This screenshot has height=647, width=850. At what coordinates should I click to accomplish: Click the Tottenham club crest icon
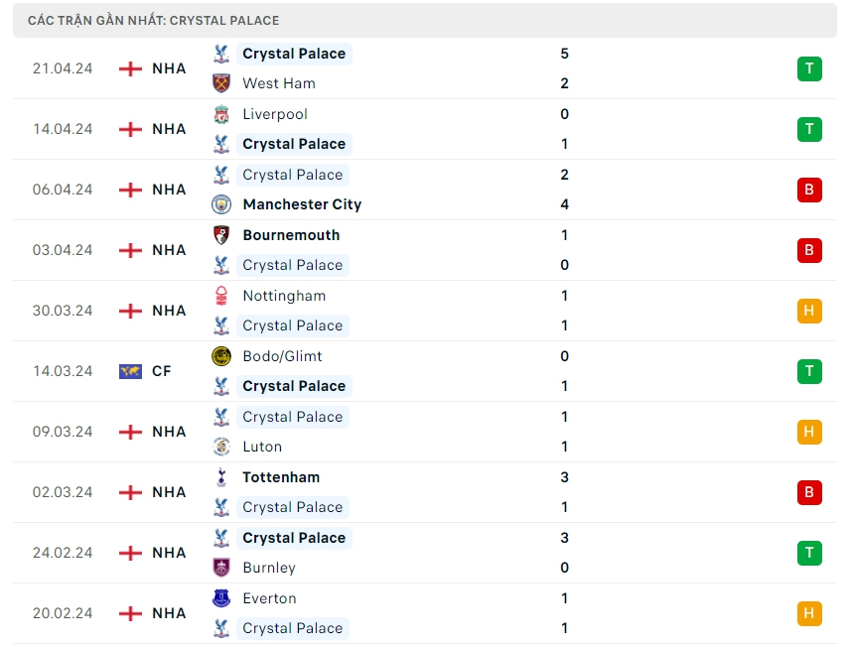(x=221, y=477)
